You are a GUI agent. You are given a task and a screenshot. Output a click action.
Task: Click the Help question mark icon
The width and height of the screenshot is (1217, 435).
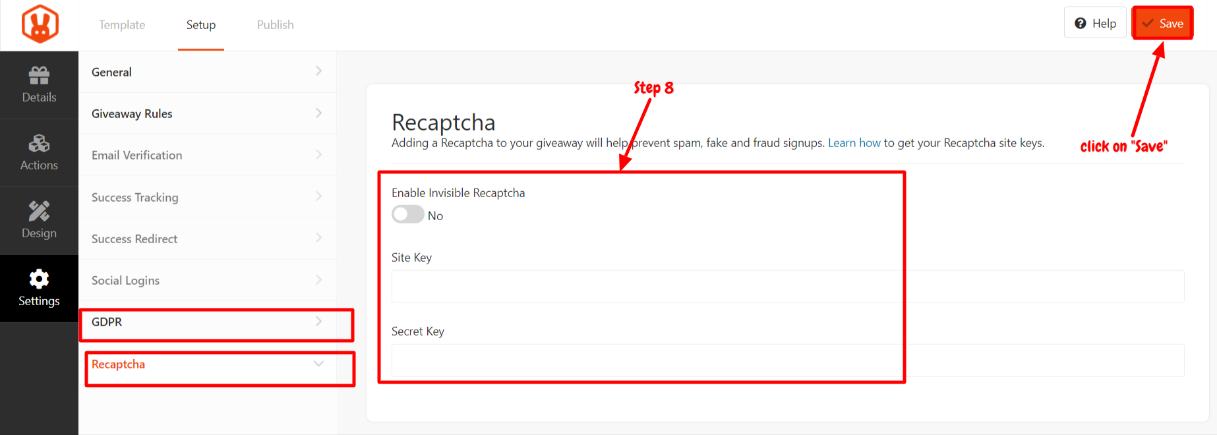(x=1081, y=24)
